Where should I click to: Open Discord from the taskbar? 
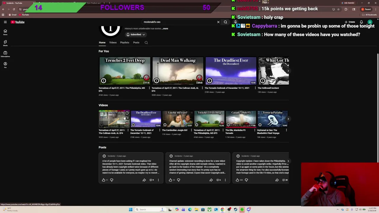(248, 209)
